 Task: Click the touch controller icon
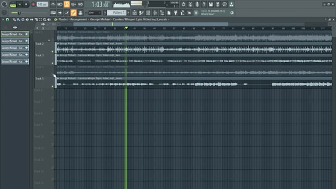pyautogui.click(x=189, y=13)
